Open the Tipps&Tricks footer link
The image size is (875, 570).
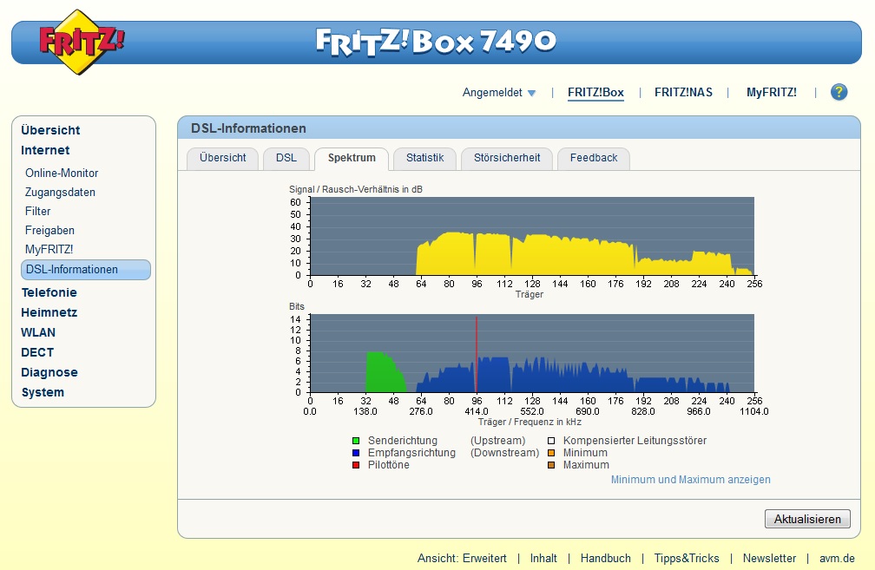tap(687, 559)
